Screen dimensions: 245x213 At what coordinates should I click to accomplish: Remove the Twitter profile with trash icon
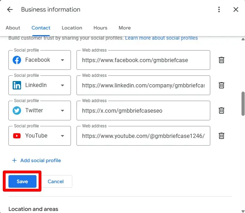[221, 111]
